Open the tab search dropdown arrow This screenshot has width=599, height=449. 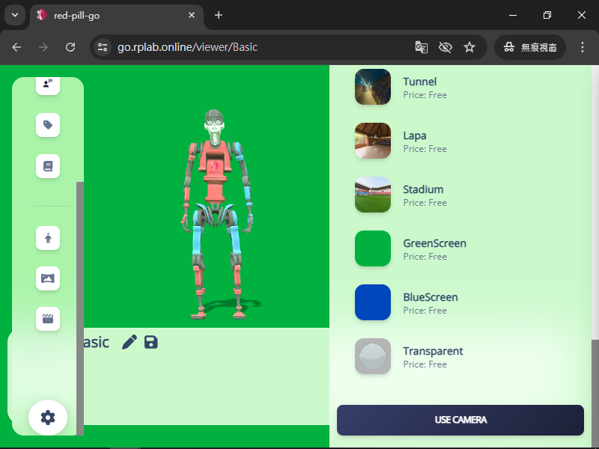coord(14,15)
